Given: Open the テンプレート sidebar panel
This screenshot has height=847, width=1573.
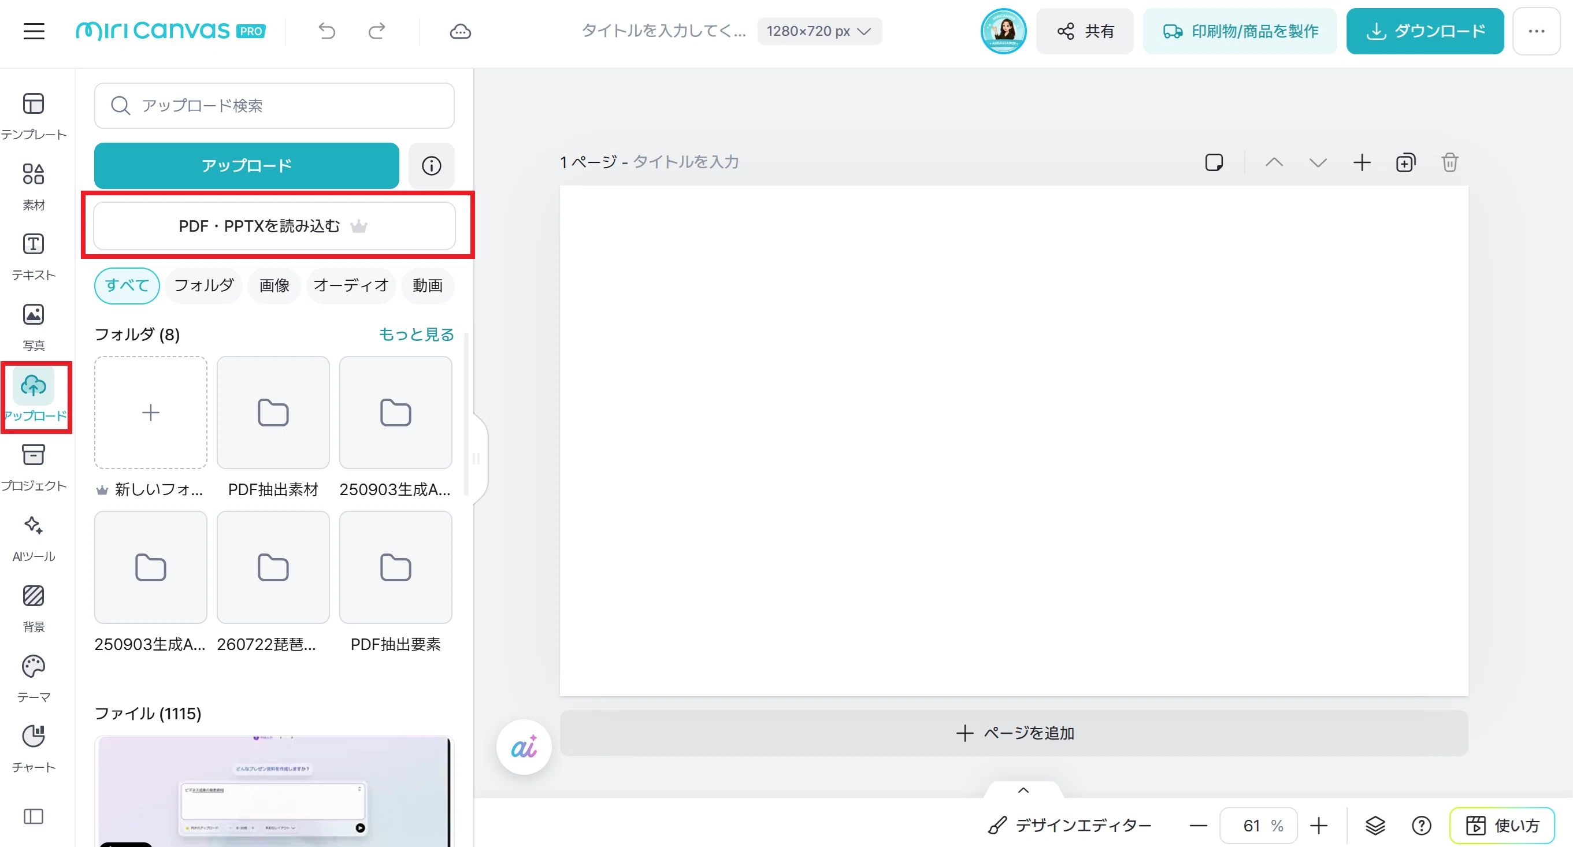Looking at the screenshot, I should point(34,116).
